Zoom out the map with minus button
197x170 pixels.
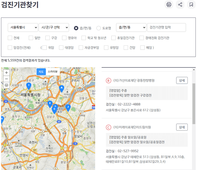click(x=7, y=79)
